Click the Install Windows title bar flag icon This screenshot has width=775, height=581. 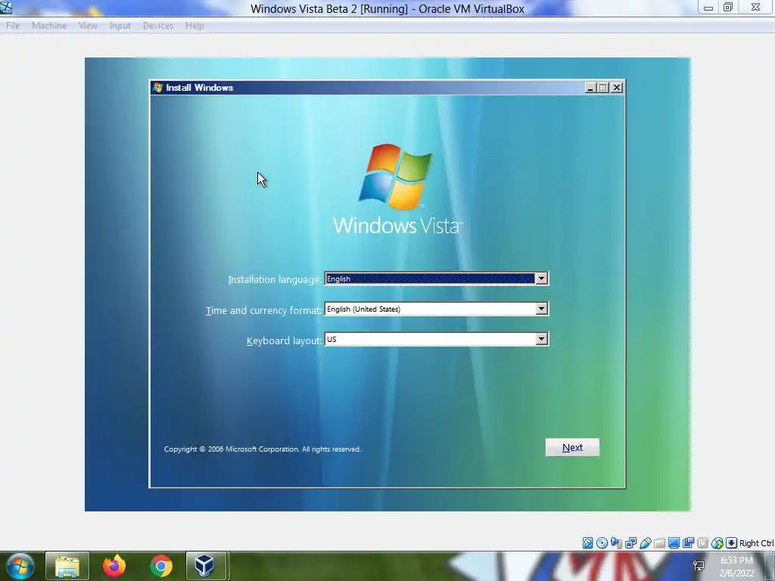(158, 88)
